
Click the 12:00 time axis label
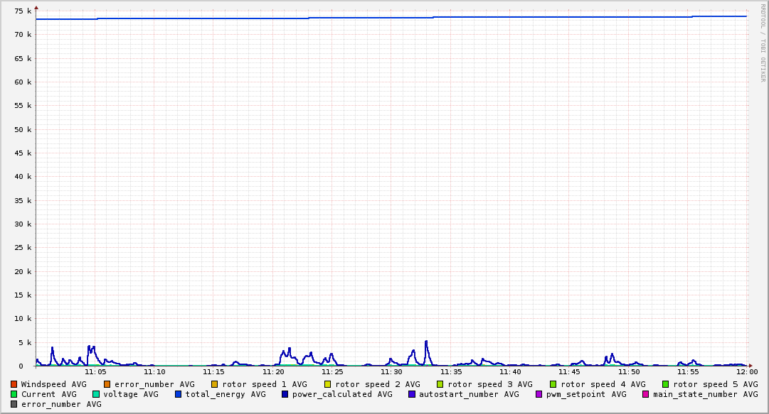point(747,372)
